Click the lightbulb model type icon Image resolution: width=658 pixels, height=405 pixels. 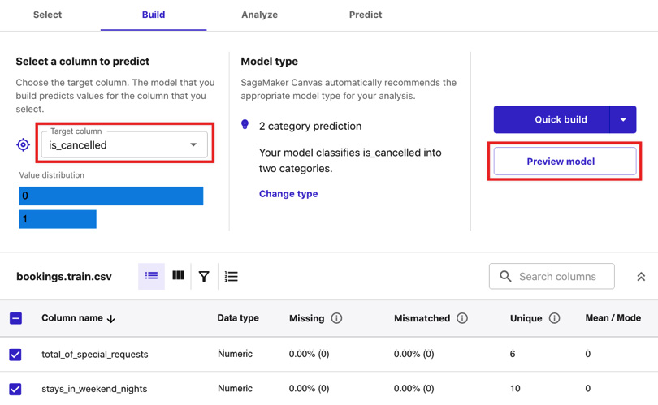245,124
